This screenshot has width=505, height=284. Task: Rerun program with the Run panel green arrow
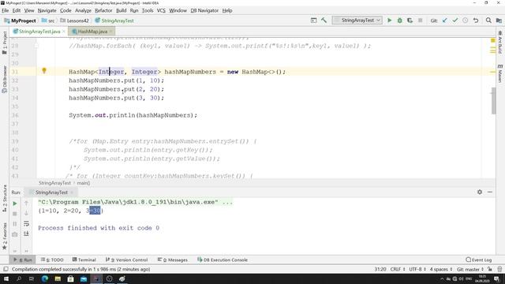click(x=15, y=204)
